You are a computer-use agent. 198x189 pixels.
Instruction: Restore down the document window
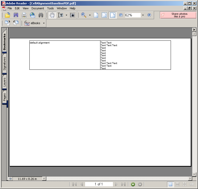189,8
